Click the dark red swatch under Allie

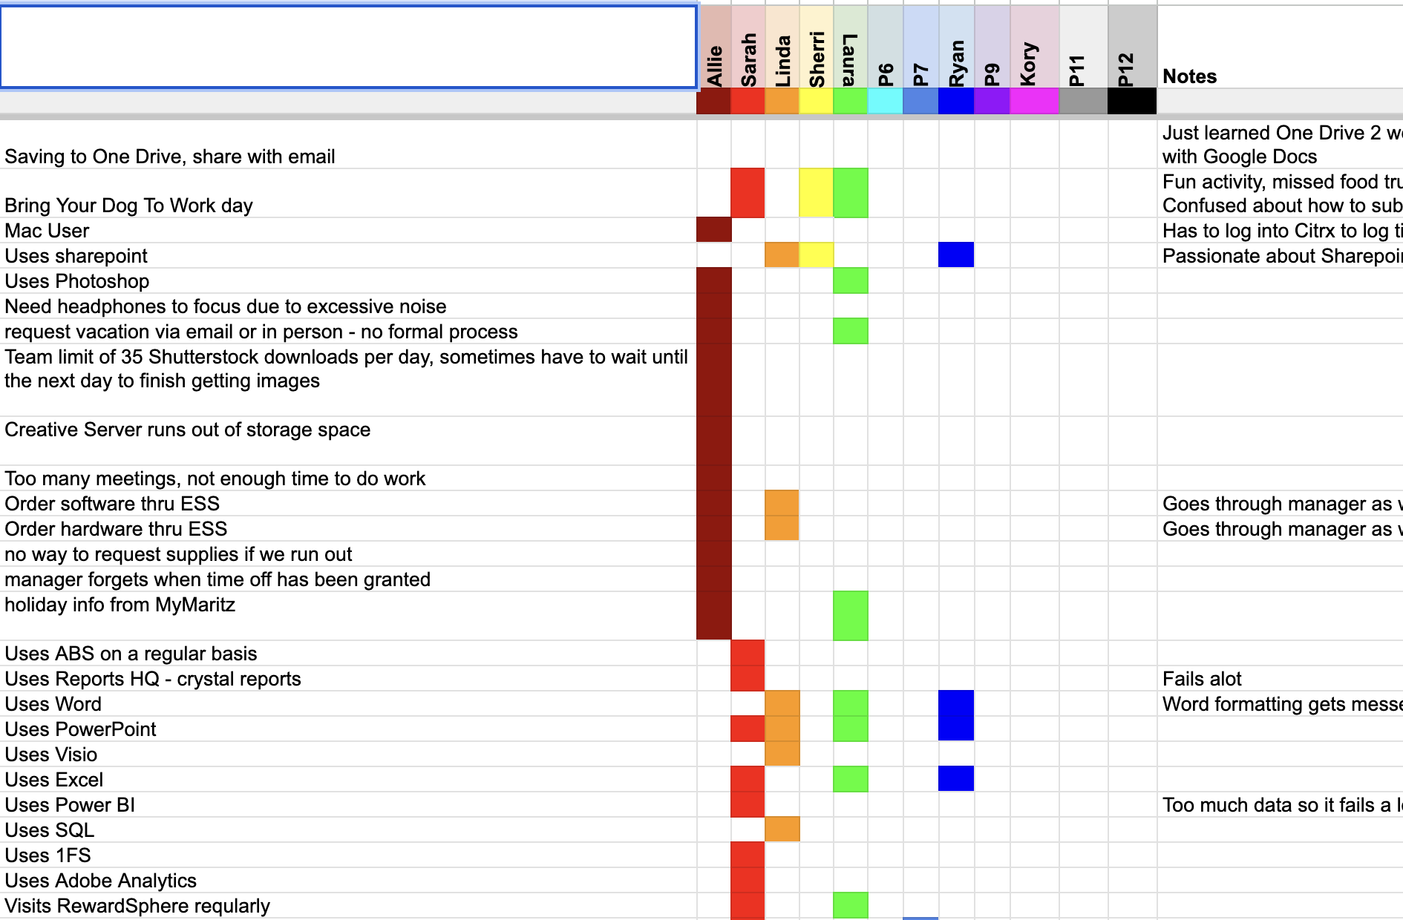pyautogui.click(x=714, y=101)
